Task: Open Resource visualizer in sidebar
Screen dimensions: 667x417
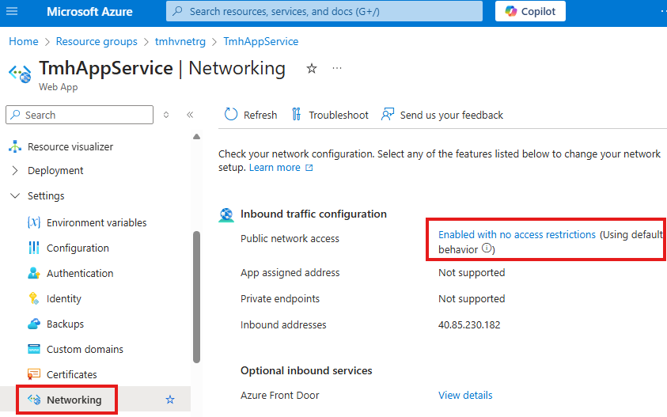Action: tap(70, 146)
